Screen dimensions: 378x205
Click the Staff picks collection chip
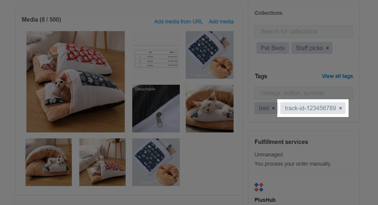(x=309, y=48)
